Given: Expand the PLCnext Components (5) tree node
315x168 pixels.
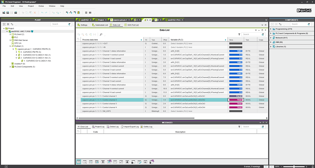Looking at the screenshot, I should (x=10, y=66).
